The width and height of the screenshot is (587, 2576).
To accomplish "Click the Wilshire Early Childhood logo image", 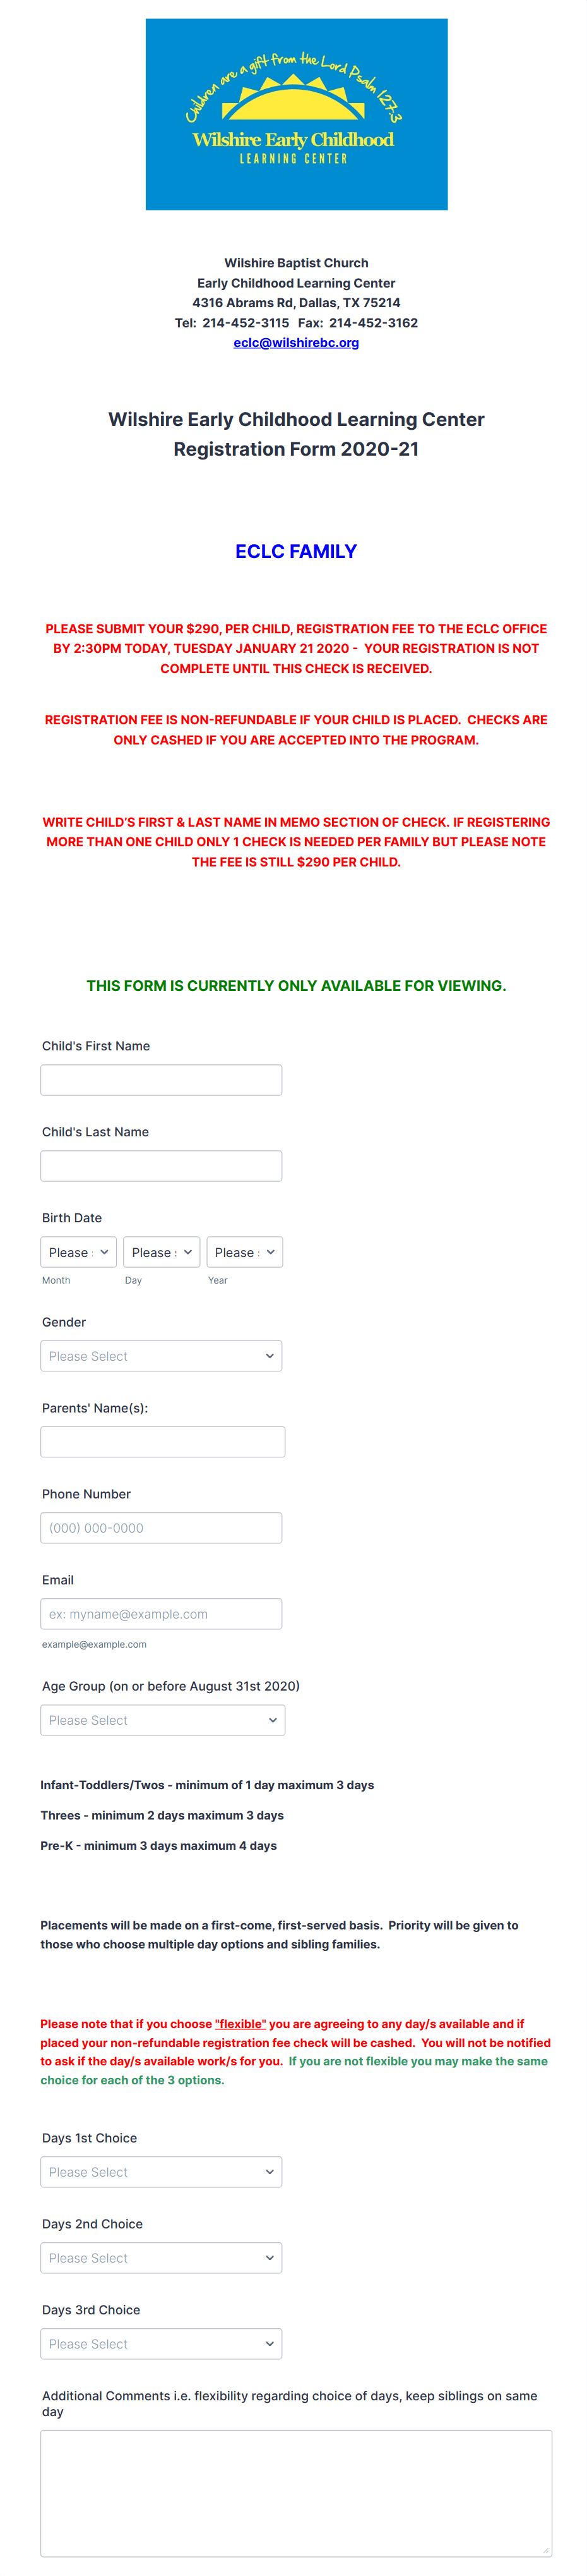I will click(297, 114).
